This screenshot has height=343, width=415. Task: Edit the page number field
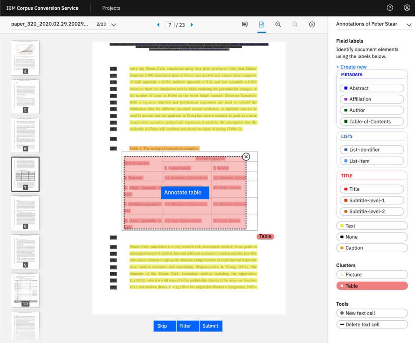click(x=169, y=25)
